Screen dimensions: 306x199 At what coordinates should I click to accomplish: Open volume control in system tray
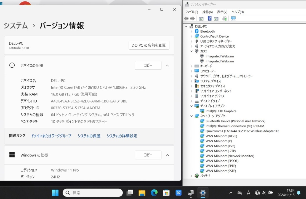pos(264,193)
